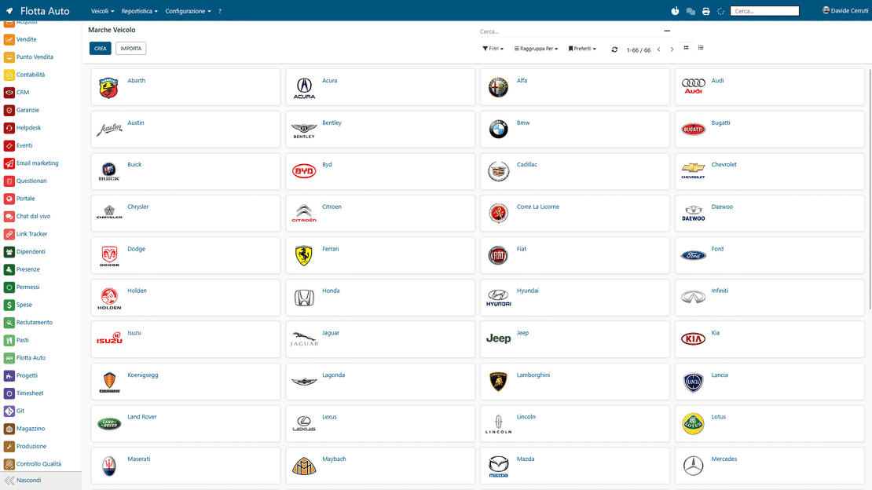Open the Git sidebar icon

tap(9, 411)
